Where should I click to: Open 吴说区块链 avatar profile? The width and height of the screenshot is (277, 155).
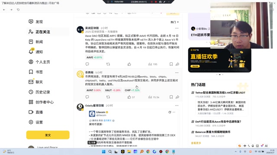point(80,30)
